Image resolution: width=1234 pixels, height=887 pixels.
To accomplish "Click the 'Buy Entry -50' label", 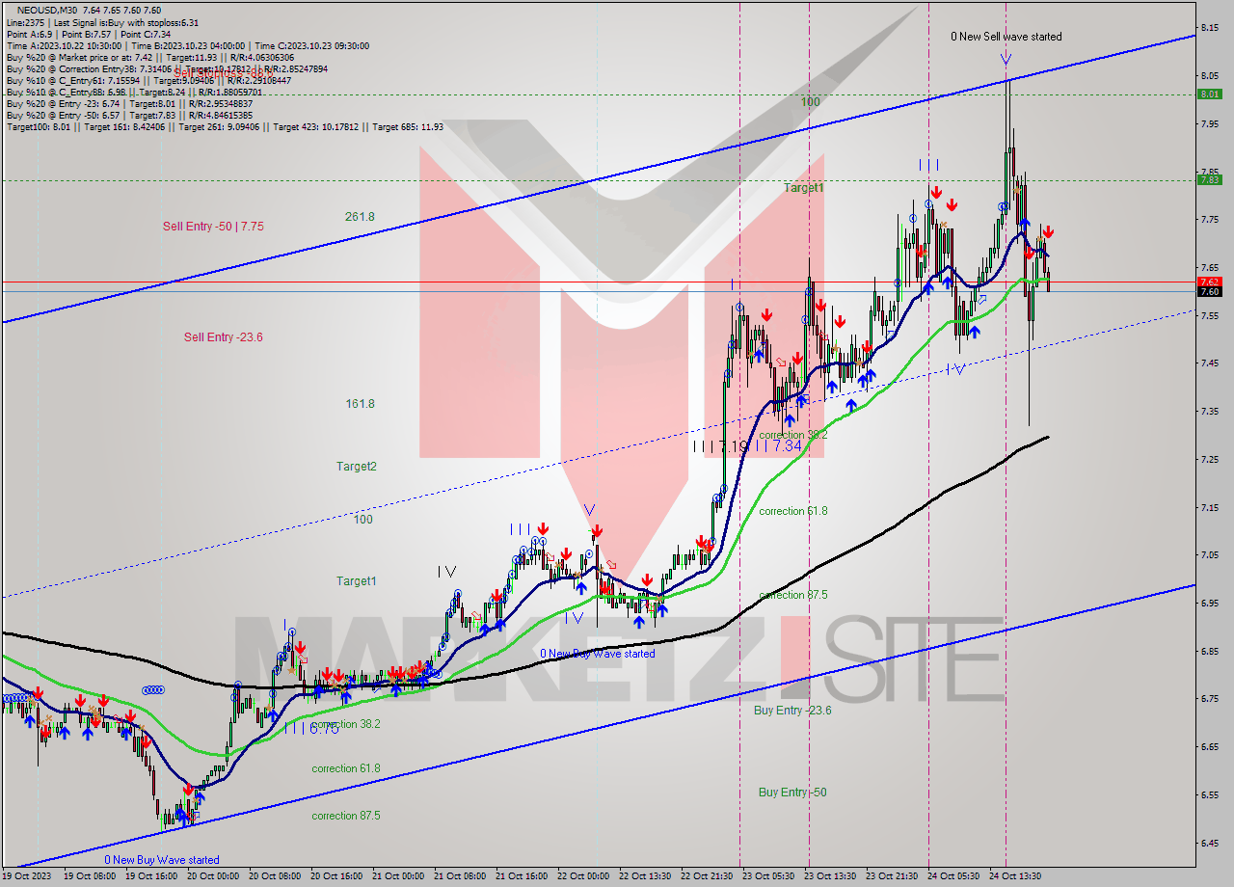I will point(792,792).
